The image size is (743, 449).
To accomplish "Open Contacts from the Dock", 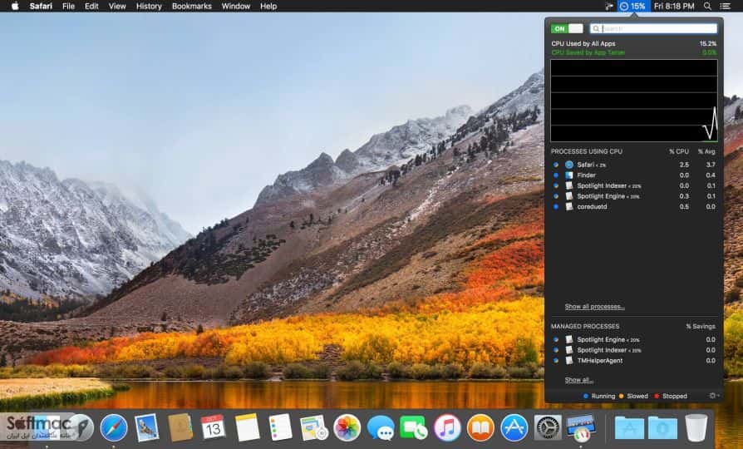I will point(180,427).
